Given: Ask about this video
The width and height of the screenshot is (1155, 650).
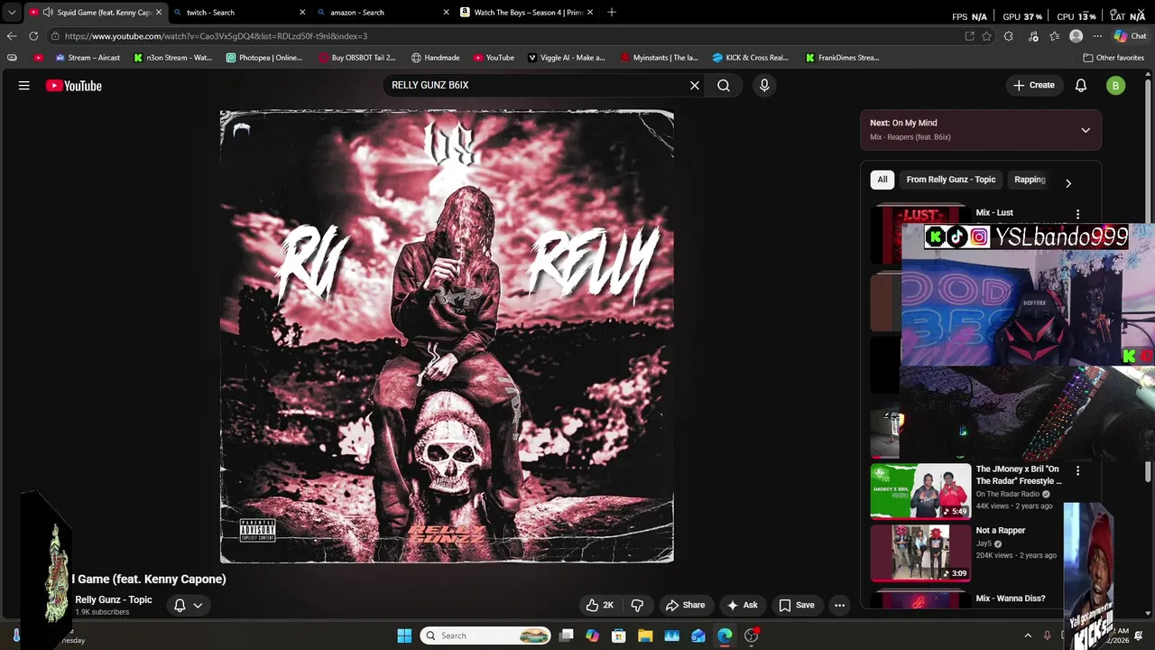Looking at the screenshot, I should pyautogui.click(x=742, y=606).
